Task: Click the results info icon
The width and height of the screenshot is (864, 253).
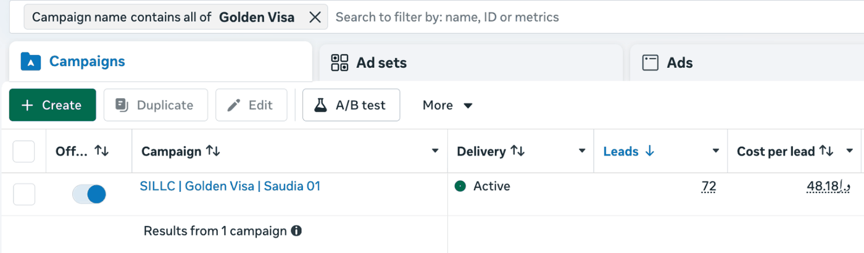Action: pos(296,231)
